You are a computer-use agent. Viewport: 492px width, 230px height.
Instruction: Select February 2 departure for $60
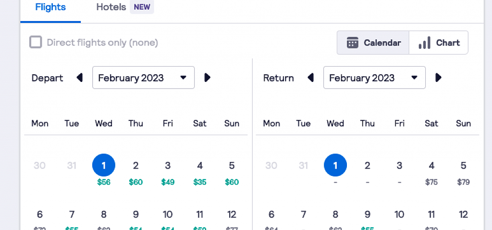click(135, 172)
